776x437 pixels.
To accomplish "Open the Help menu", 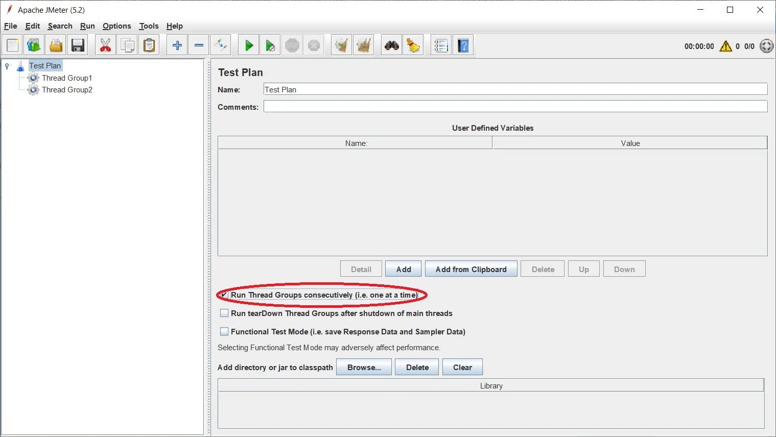I will (174, 26).
